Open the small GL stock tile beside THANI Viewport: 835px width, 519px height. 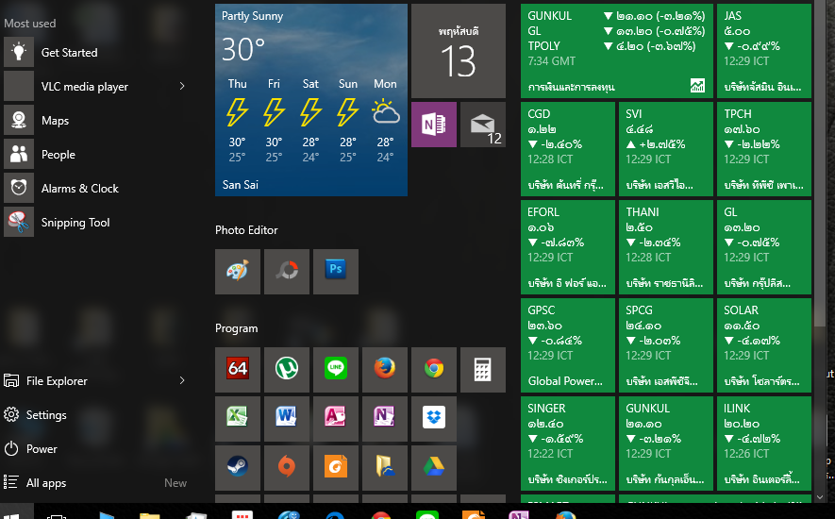(764, 247)
